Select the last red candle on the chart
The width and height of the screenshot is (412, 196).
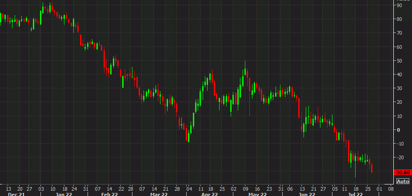[x=372, y=168]
